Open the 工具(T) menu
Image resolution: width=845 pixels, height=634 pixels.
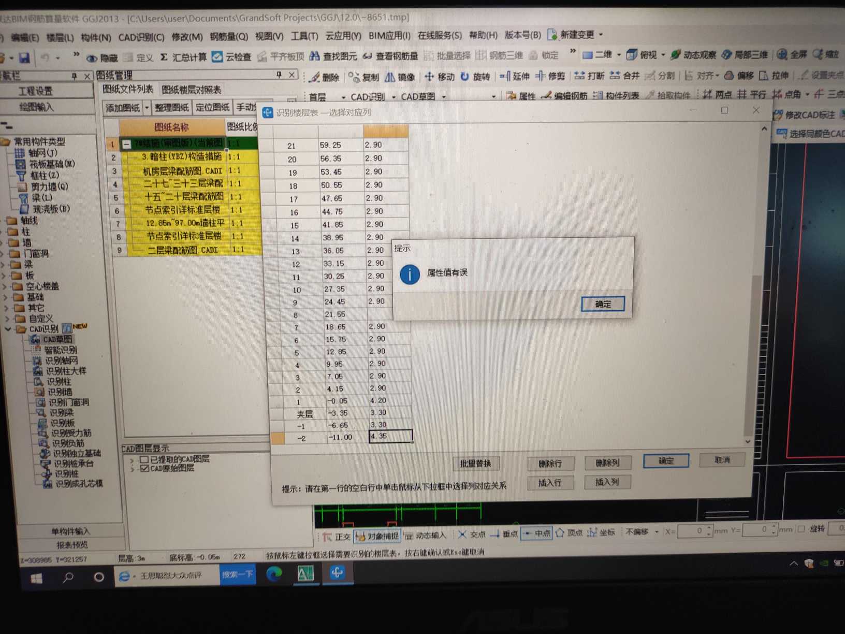304,36
